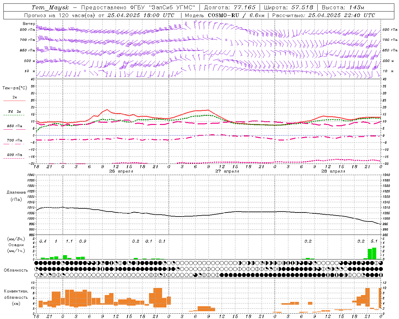Viewport: 399px width, 319px height.
Task: Click the '1.1' precipitation total value
Action: [69, 241]
